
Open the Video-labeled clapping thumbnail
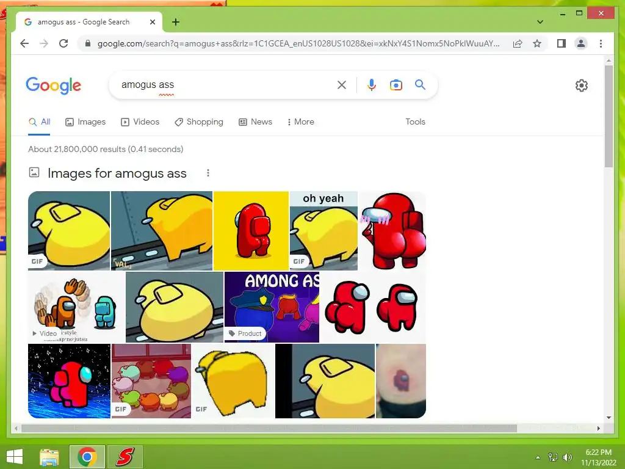coord(76,307)
